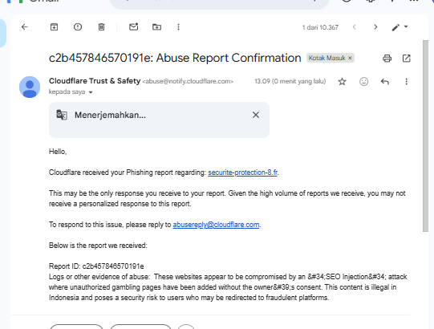Viewport: 434px width, 329px height.
Task: Click abusereply@cloudflare.com email link
Action: coord(216,225)
